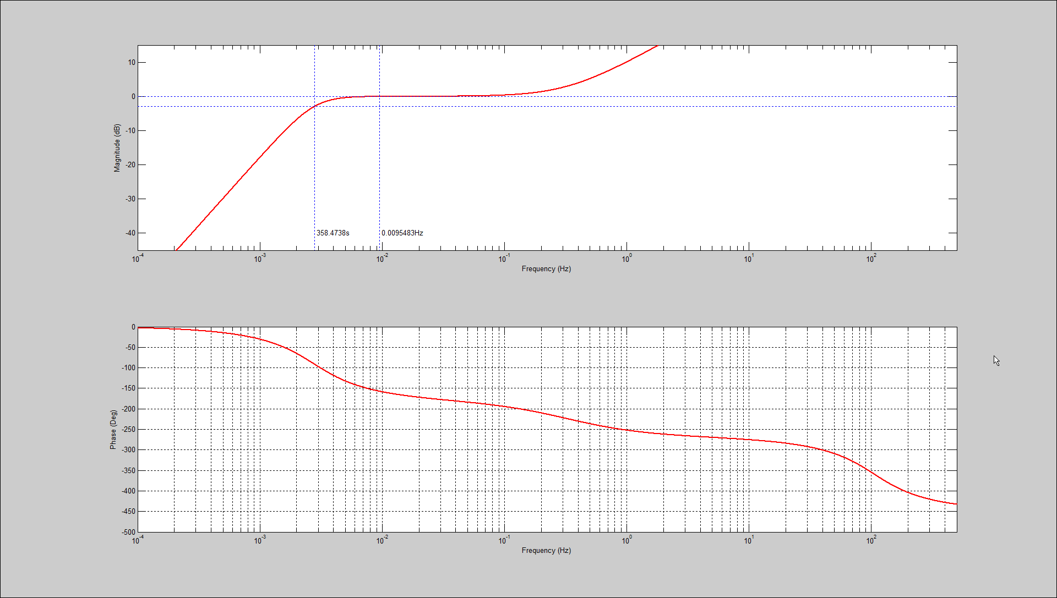Select the 358.4738s marker annotation text

(x=333, y=233)
